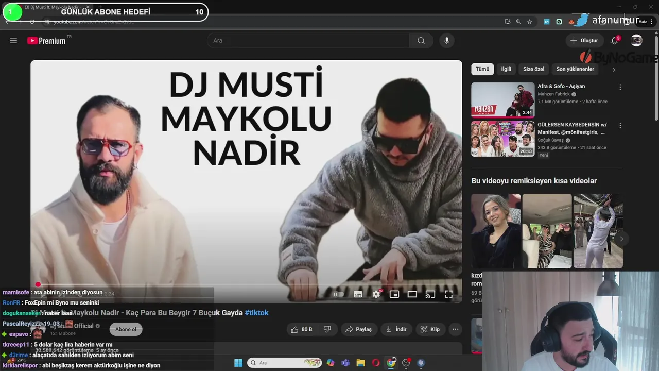Open the more actions ellipsis below the video
The image size is (659, 371).
tap(455, 329)
